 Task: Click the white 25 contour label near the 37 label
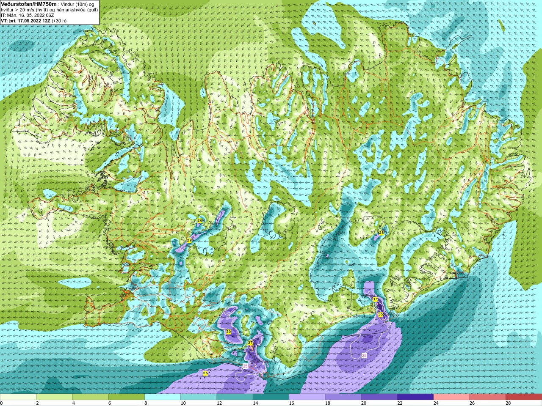(x=245, y=366)
